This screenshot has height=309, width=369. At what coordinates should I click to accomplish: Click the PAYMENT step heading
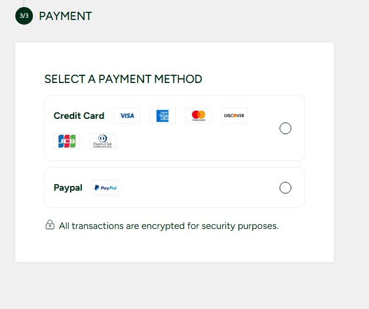pos(65,16)
